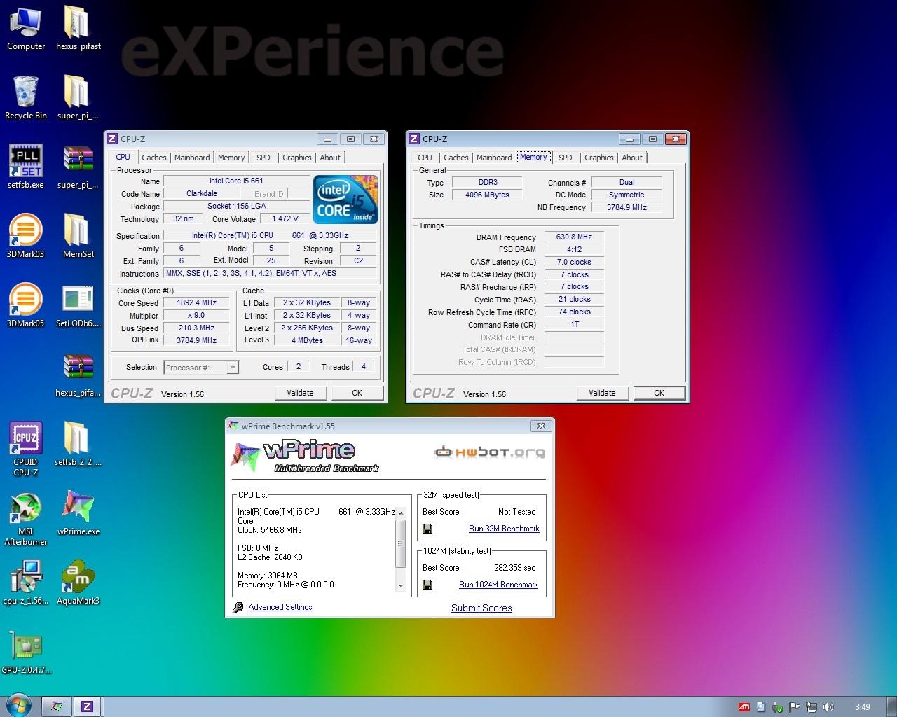Viewport: 897px width, 717px height.
Task: Open SPD tab in left CPU-Z window
Action: (x=263, y=158)
